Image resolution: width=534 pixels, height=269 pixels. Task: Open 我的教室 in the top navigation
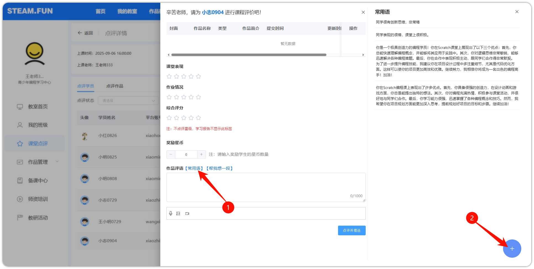127,11
